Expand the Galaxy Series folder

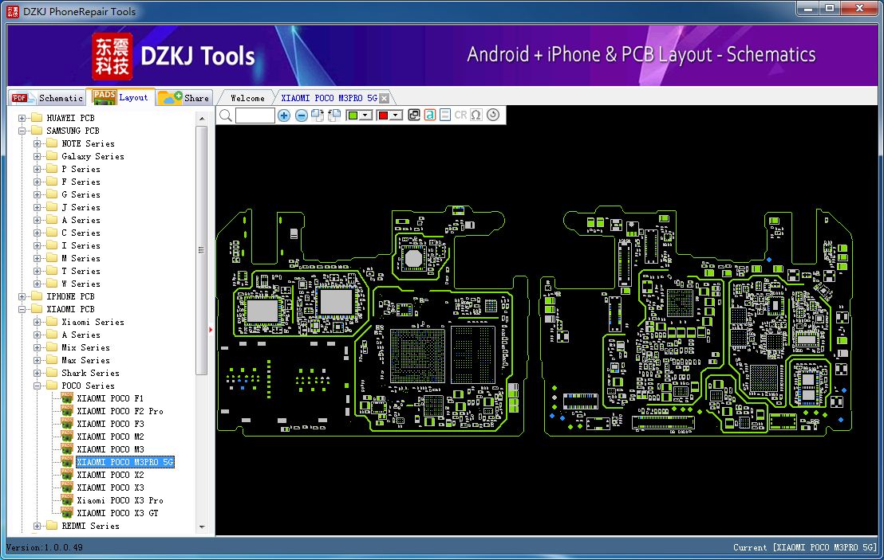click(x=37, y=156)
